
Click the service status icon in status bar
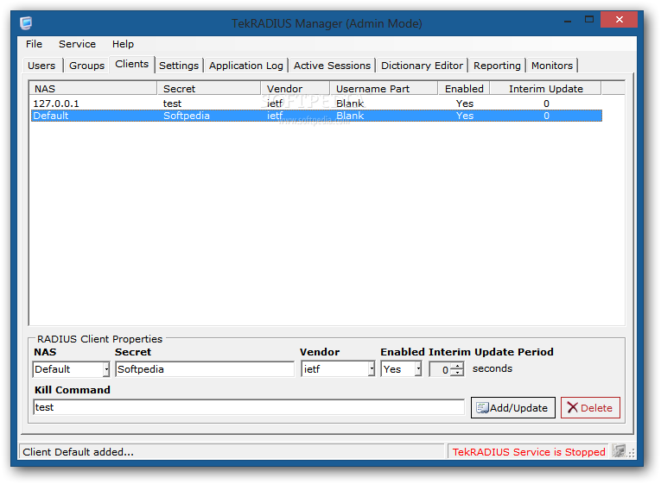tap(619, 451)
